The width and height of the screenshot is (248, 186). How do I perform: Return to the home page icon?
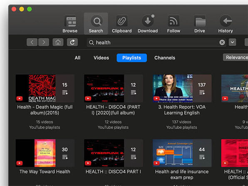58,42
